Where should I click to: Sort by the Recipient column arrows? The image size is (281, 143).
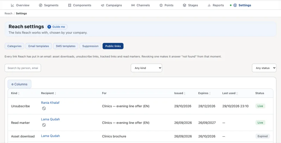tap(55, 93)
